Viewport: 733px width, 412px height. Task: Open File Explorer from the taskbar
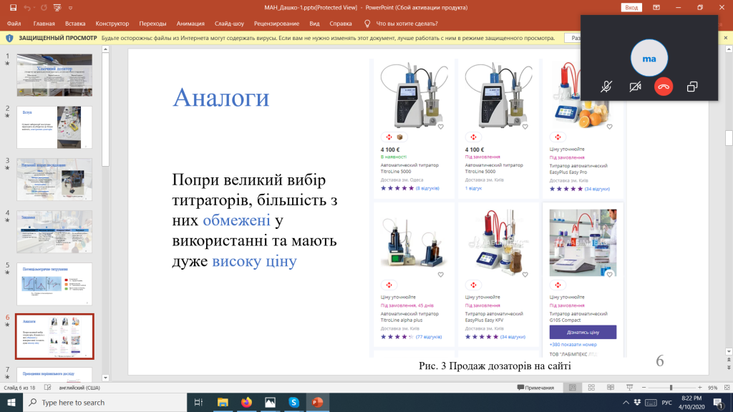pyautogui.click(x=223, y=402)
